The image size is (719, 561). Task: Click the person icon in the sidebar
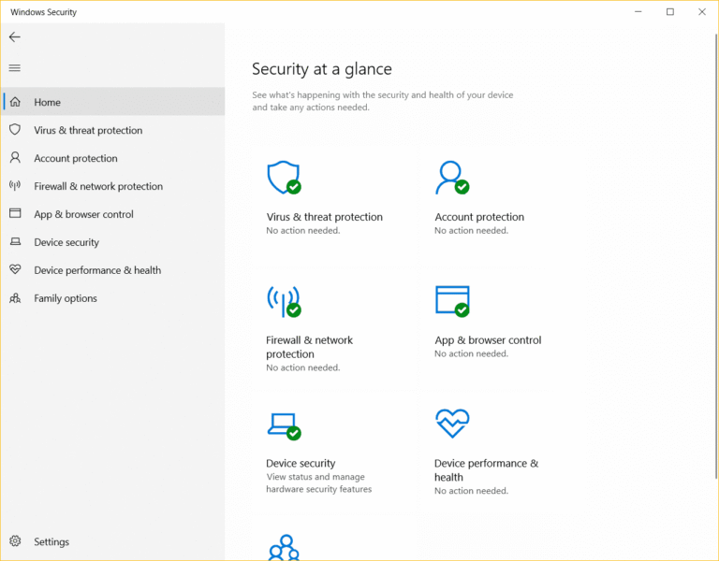(15, 158)
